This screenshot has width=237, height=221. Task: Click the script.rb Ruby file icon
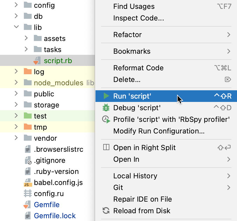[37, 61]
